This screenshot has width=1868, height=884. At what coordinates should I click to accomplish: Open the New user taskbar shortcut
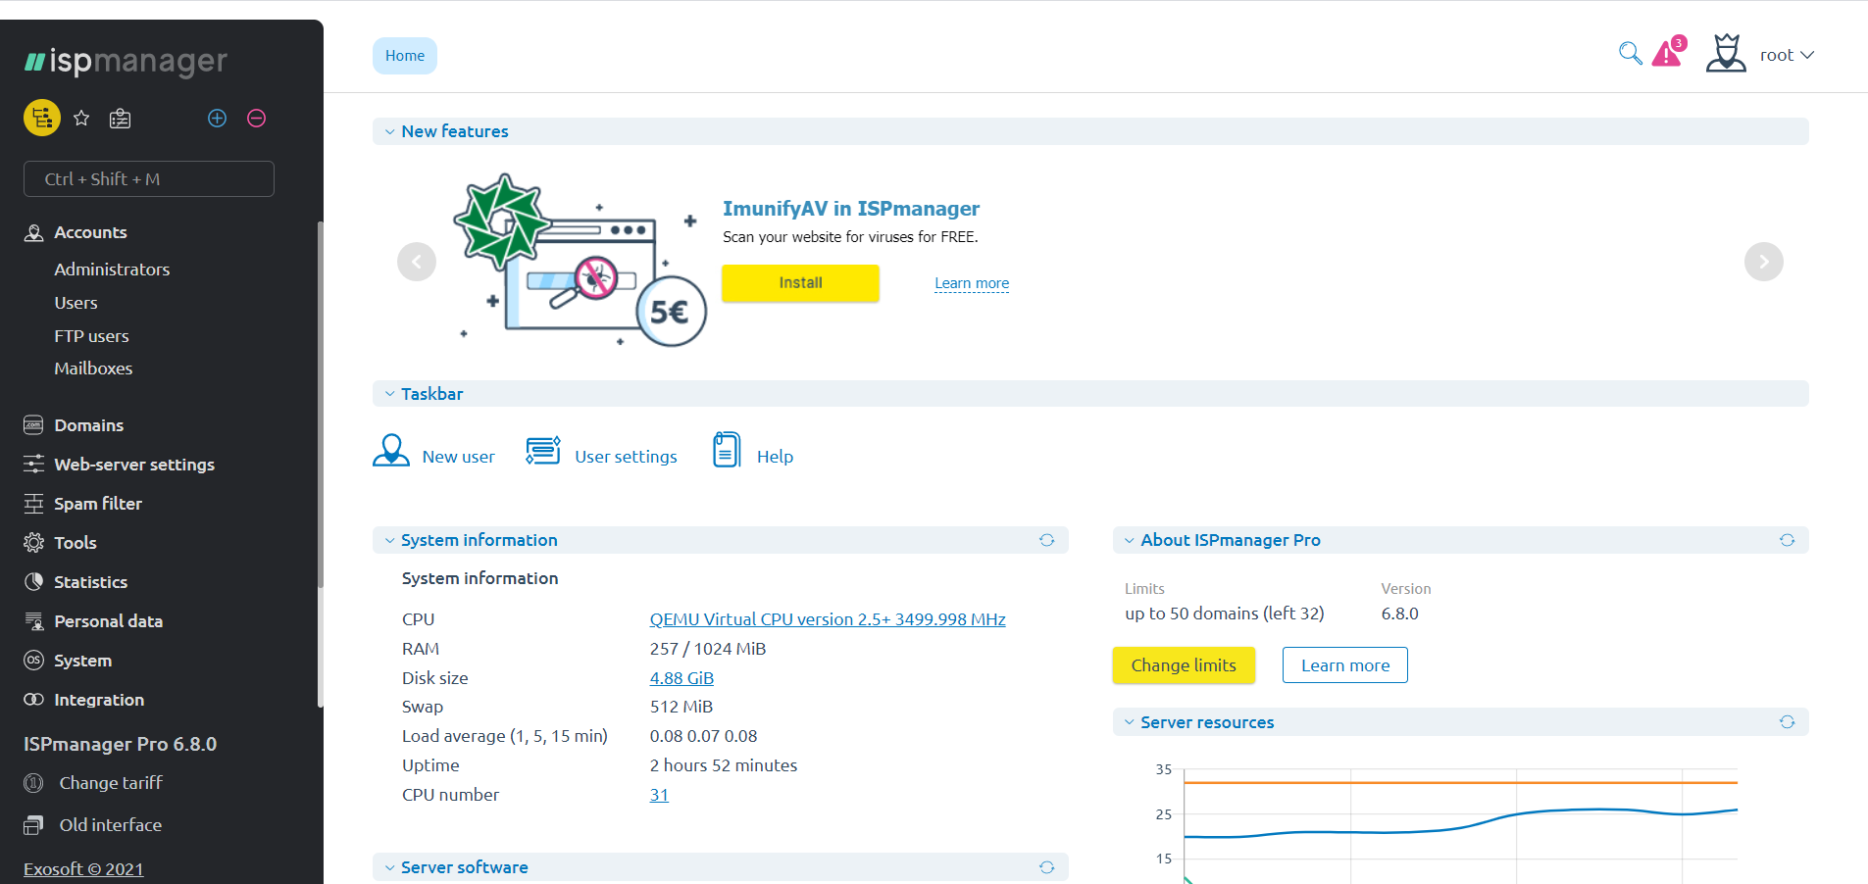(434, 453)
